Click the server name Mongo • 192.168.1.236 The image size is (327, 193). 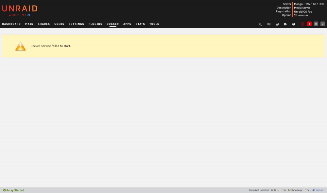point(309,4)
